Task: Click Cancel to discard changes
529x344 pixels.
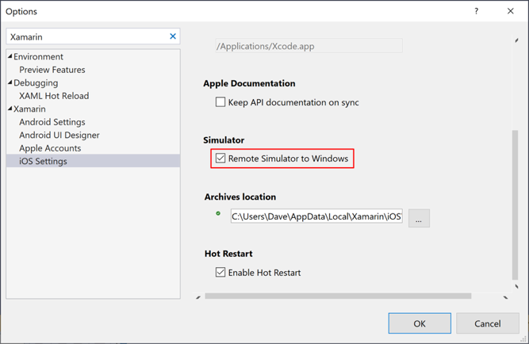Action: pos(488,323)
